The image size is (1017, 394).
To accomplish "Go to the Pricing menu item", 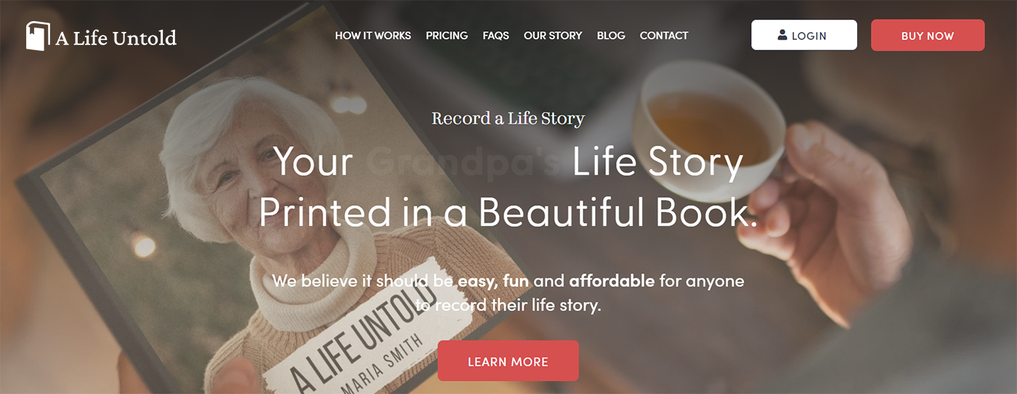I will 447,35.
